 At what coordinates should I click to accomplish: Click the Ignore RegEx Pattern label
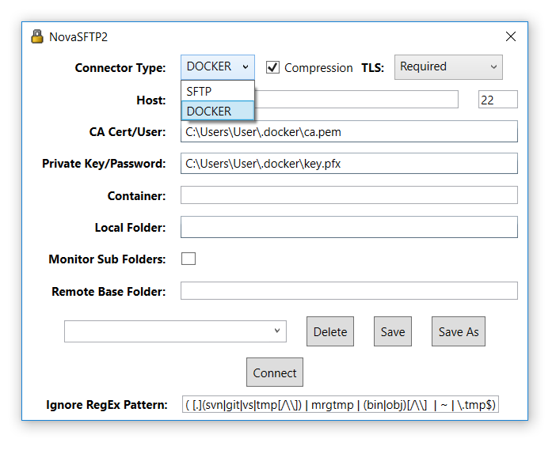106,404
